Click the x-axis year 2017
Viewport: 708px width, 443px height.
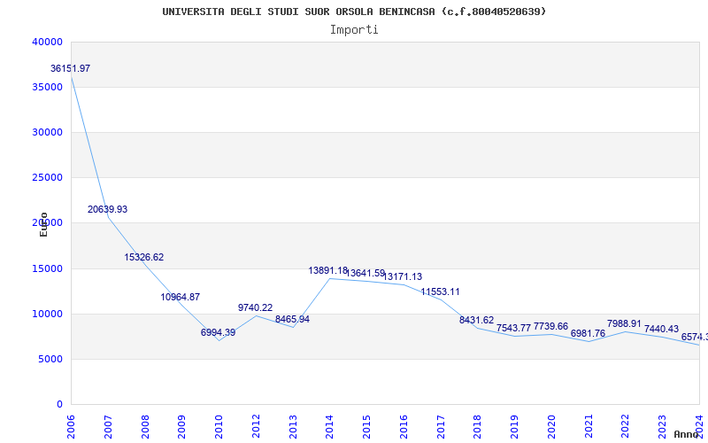pos(441,427)
